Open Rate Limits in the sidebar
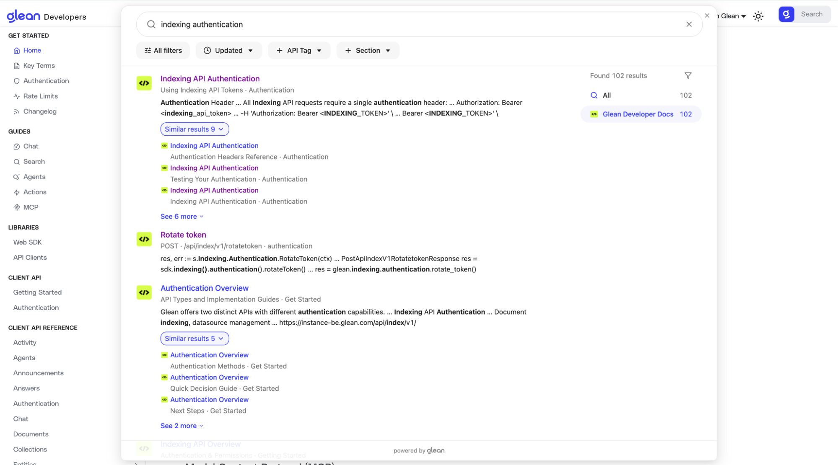Image resolution: width=838 pixels, height=465 pixels. coord(40,96)
